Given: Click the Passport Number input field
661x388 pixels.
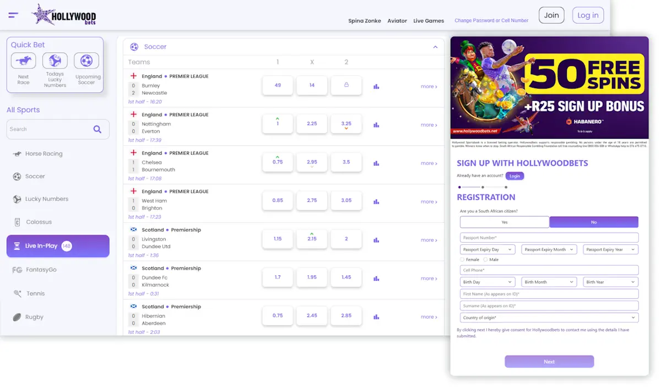Looking at the screenshot, I should pos(549,237).
